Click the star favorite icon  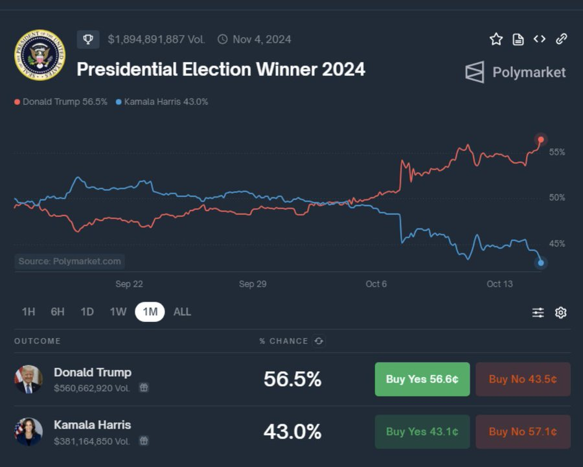pyautogui.click(x=496, y=39)
